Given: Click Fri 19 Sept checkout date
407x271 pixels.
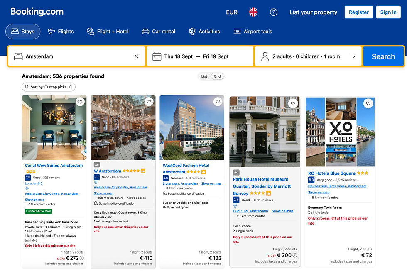Looking at the screenshot, I should coord(216,56).
